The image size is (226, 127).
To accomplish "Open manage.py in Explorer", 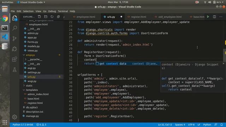I will (x=32, y=116).
